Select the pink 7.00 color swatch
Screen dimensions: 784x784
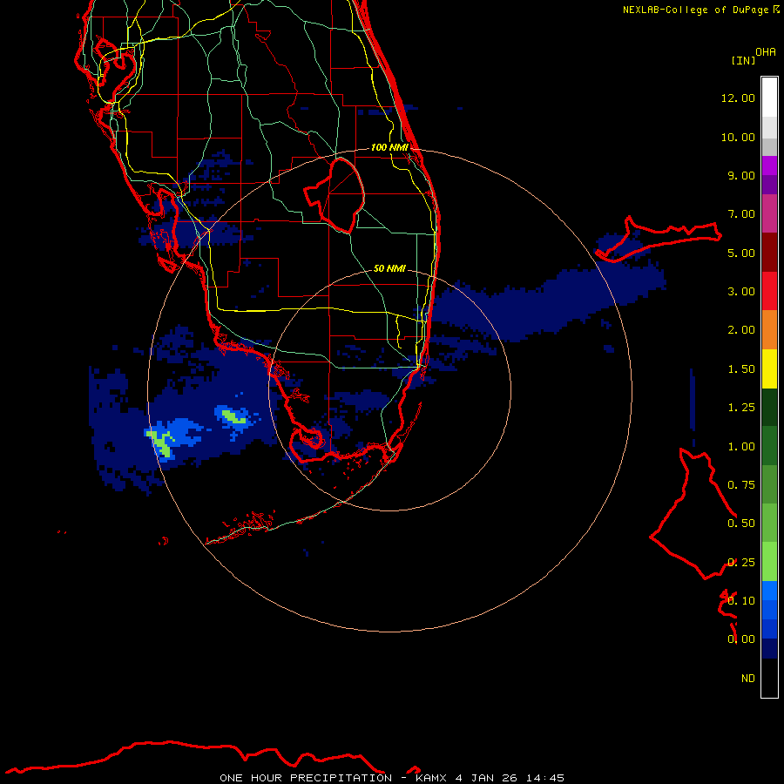coord(769,213)
